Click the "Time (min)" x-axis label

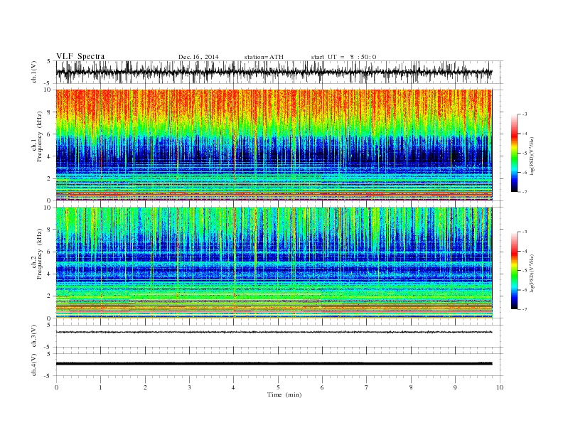click(284, 394)
